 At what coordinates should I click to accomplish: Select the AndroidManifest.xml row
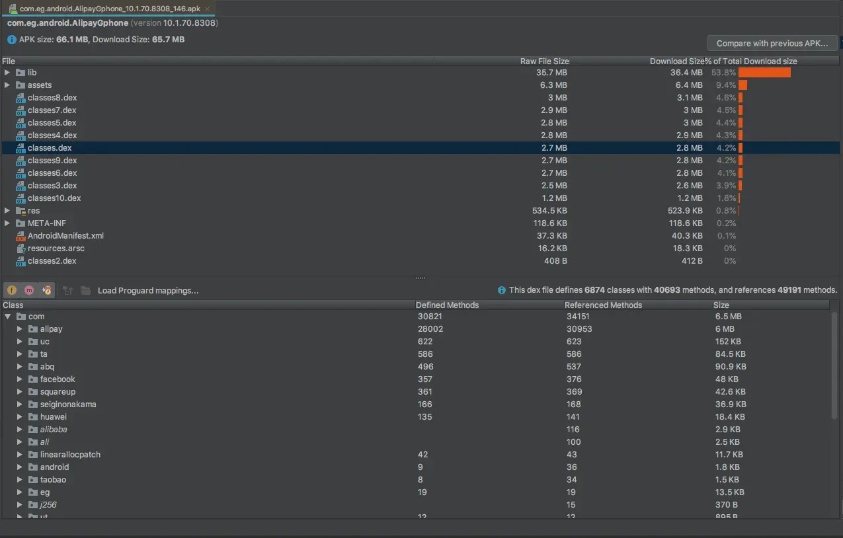(x=421, y=236)
